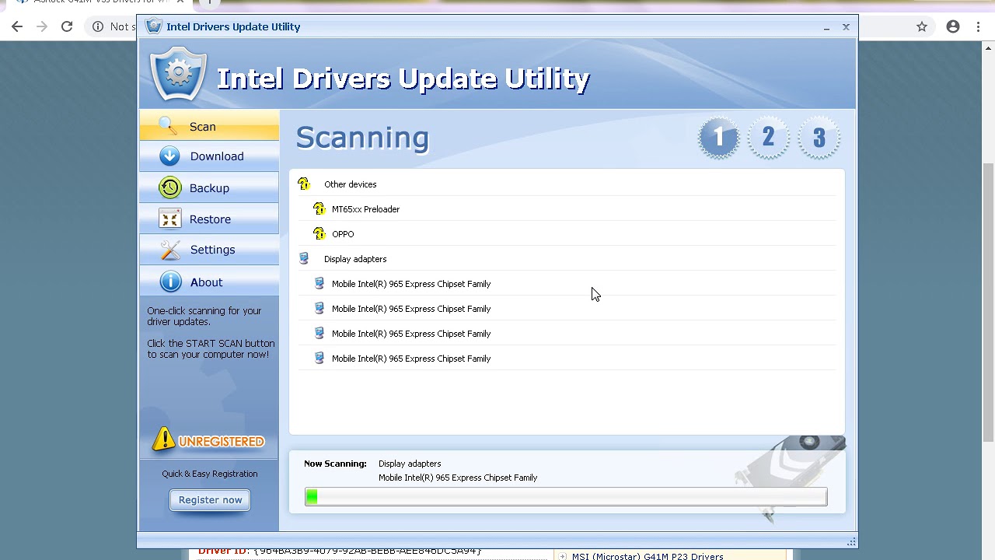Select step 2 badge
This screenshot has width=995, height=560.
pos(768,138)
